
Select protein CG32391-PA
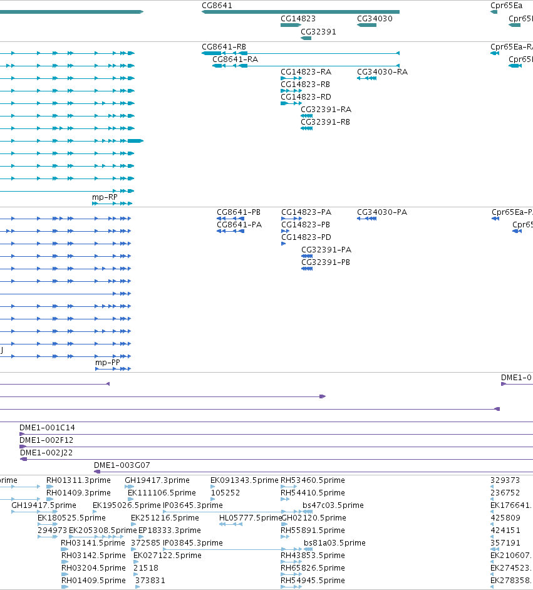(x=326, y=250)
